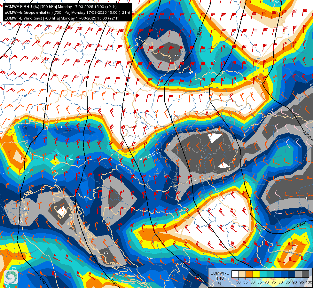Image resolution: width=313 pixels, height=288 pixels.
Task: Select the cyan 65–70% legend swatch
Action: (263, 274)
